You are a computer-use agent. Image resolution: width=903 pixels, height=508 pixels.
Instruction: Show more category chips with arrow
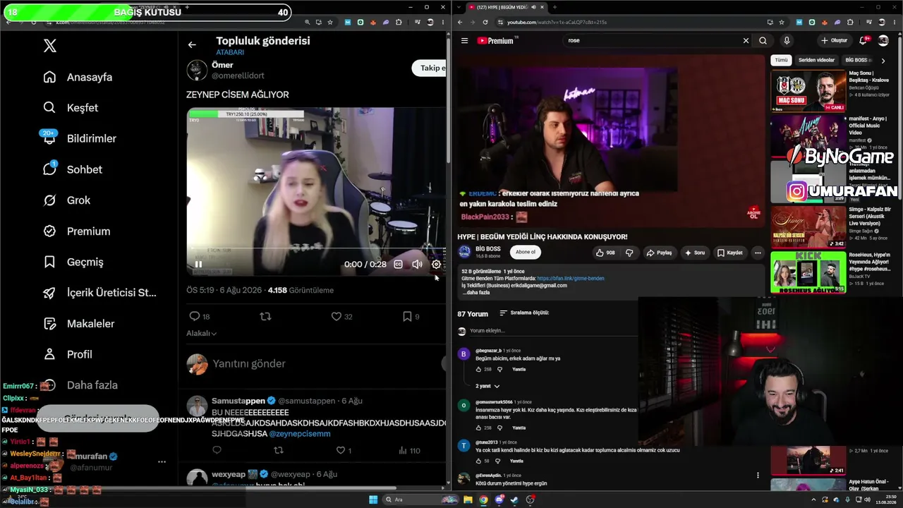coord(883,61)
